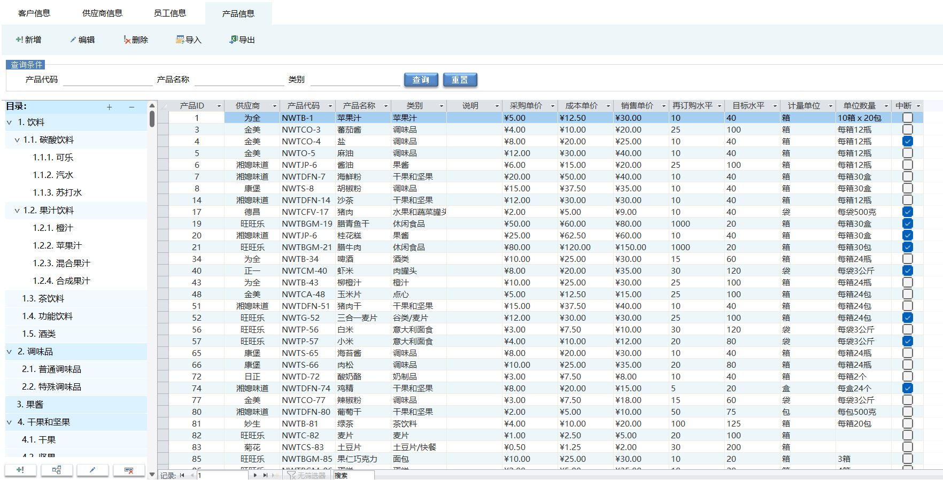Go to last record in navigator
Viewport: 943px width, 480px height.
(x=265, y=475)
